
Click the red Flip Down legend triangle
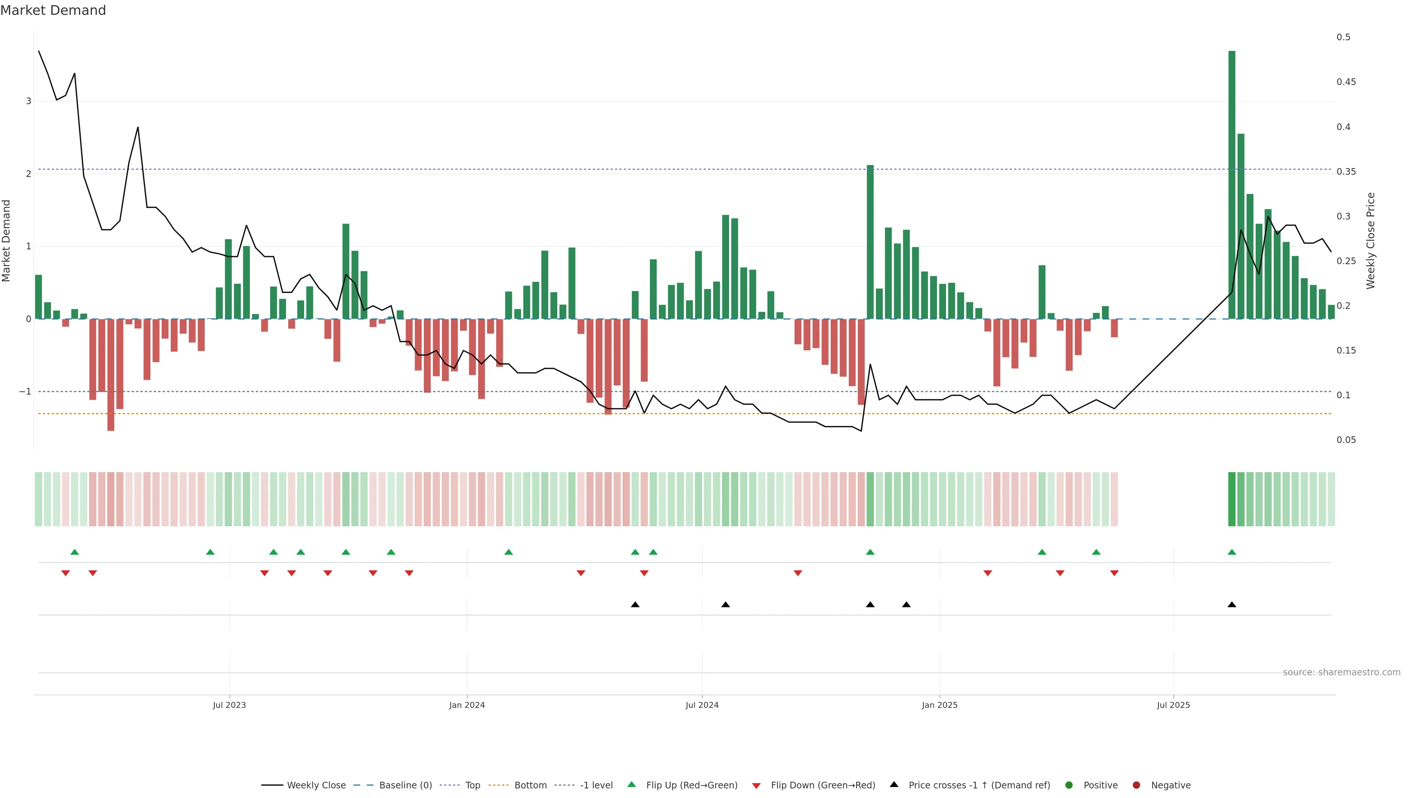pyautogui.click(x=756, y=785)
